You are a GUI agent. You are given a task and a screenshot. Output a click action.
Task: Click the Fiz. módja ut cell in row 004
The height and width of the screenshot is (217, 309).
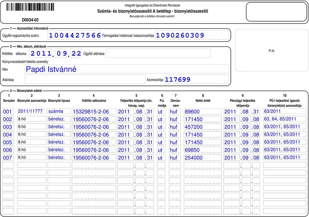pyautogui.click(x=161, y=134)
